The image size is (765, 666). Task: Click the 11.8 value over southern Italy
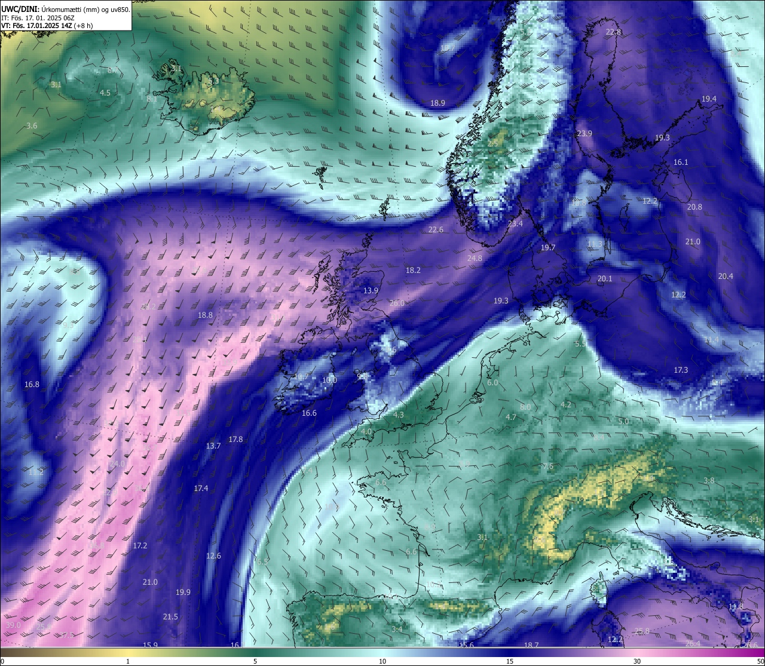[736, 607]
